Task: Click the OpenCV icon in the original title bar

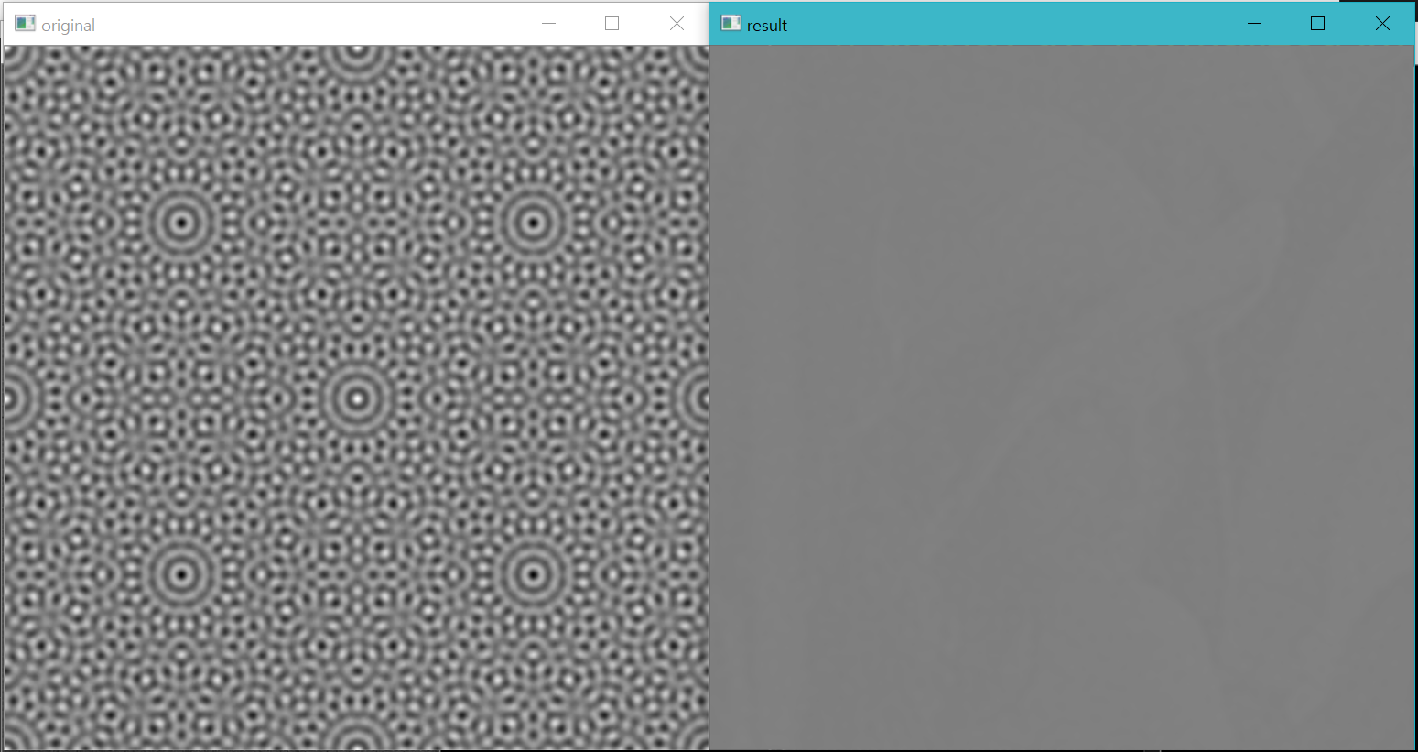Action: [x=24, y=24]
